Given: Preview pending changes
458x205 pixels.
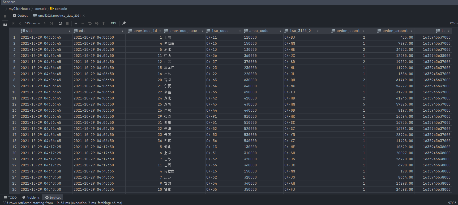Looking at the screenshot, I should coord(97,23).
